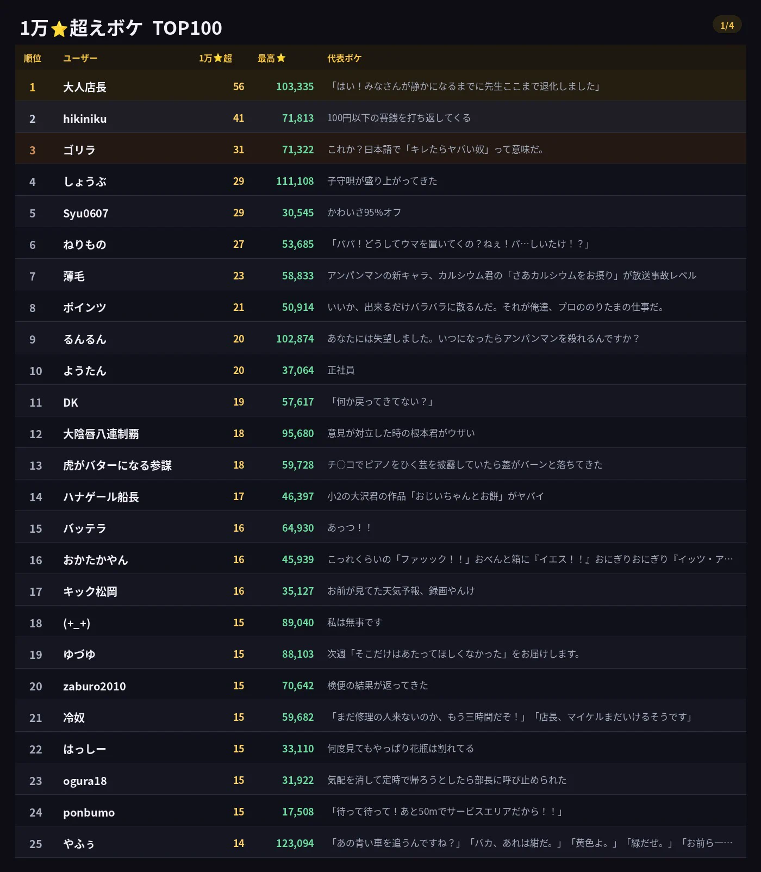The height and width of the screenshot is (872, 761).
Task: Click しょうぶ's top score 111,108
Action: click(x=295, y=181)
